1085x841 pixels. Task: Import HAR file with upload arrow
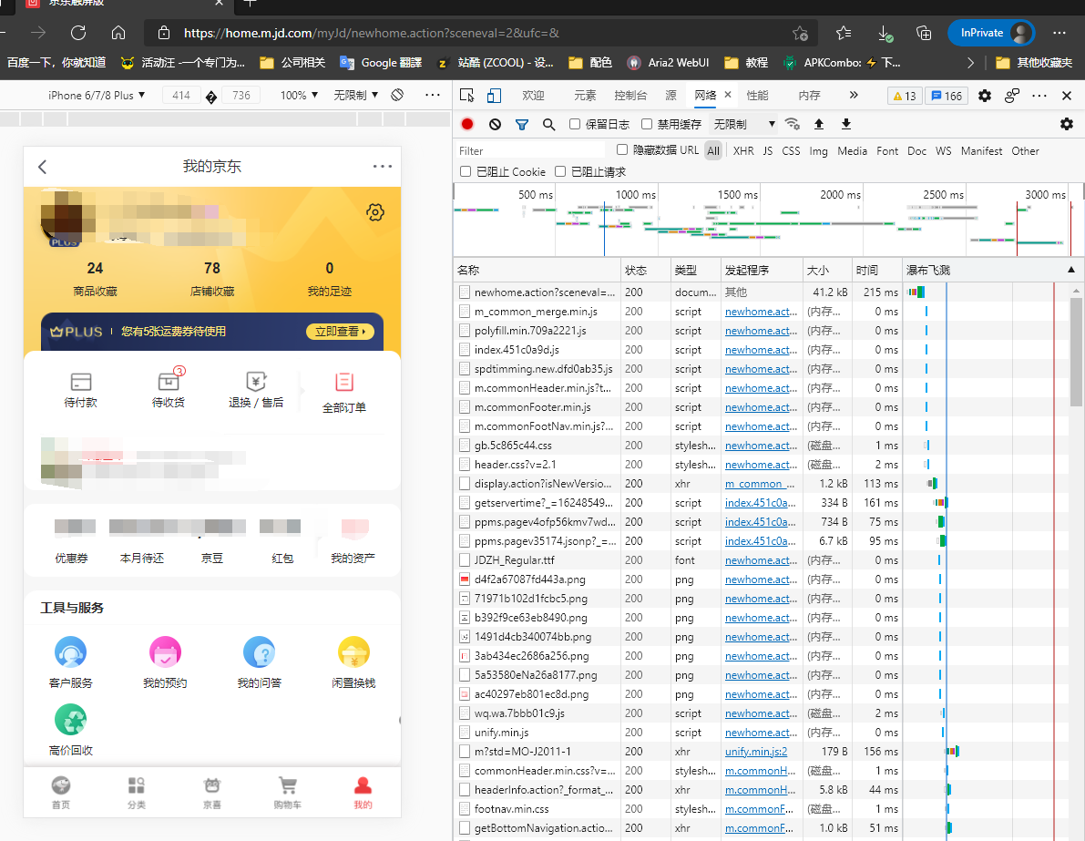819,124
